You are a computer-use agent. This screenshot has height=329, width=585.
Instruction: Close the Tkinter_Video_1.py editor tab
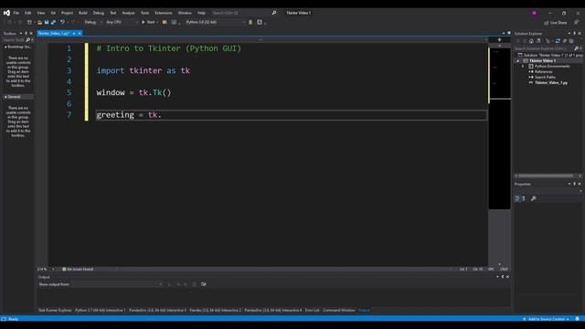coord(80,33)
